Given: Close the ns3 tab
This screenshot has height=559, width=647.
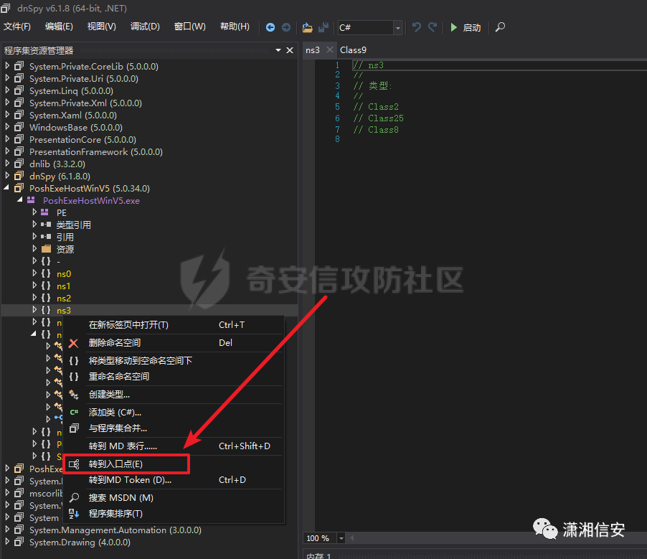Looking at the screenshot, I should coord(329,50).
